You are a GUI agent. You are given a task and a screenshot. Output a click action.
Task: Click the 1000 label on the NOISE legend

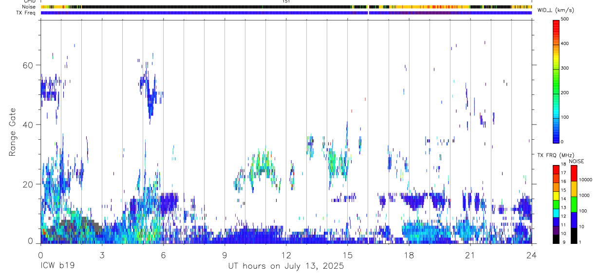click(584, 195)
